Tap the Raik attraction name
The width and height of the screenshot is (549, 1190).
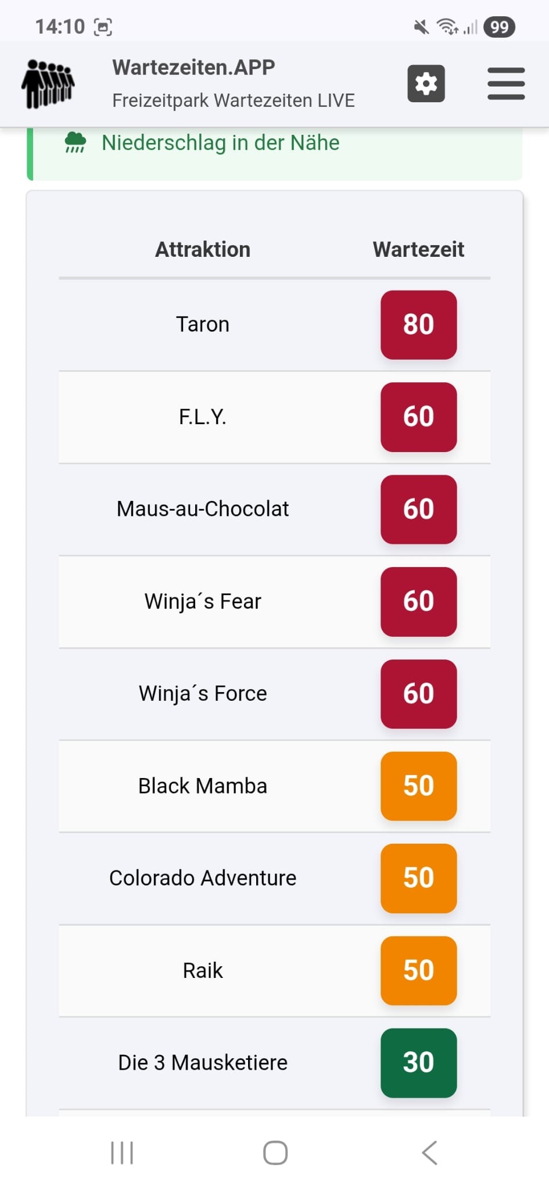click(x=203, y=970)
